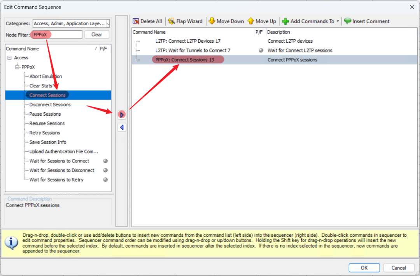
Task: Click the Move Up arrow icon
Action: (251, 21)
